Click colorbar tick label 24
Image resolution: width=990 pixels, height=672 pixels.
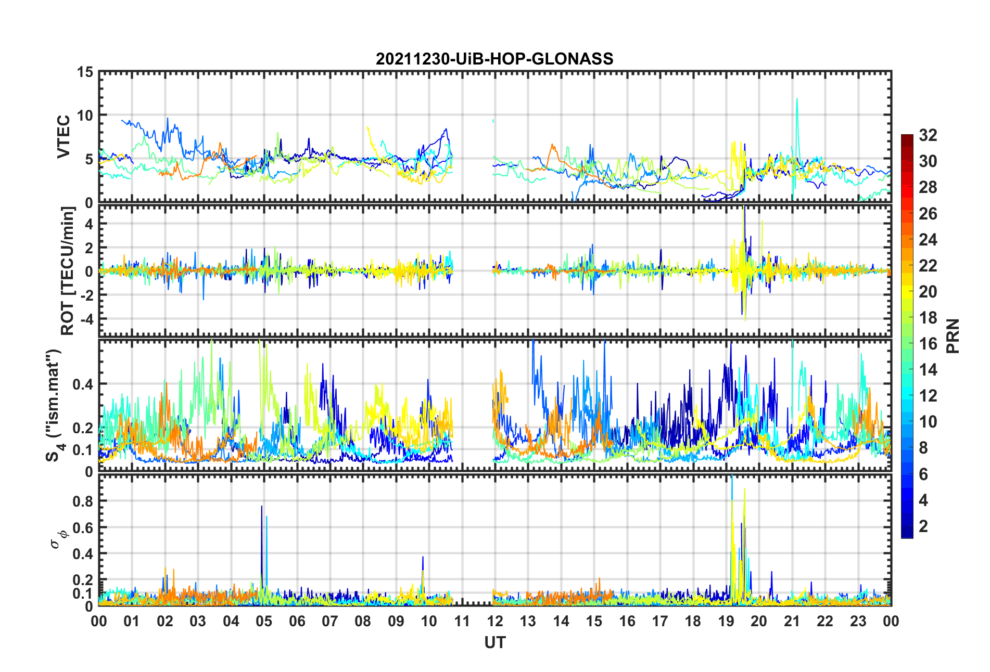(928, 239)
